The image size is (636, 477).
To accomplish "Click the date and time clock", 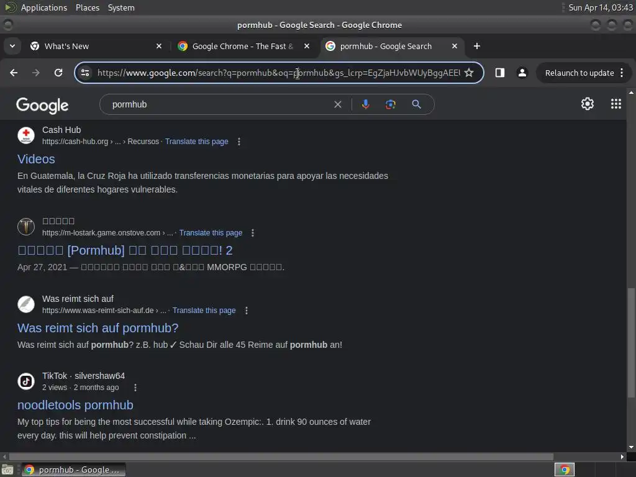I will point(601,7).
